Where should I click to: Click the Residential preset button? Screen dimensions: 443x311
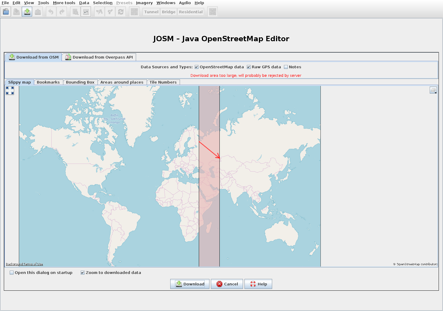click(191, 12)
